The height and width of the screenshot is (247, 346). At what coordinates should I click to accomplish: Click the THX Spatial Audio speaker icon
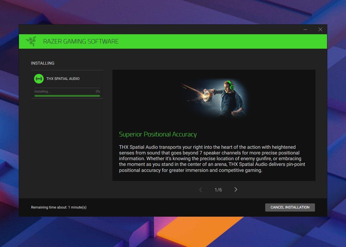[39, 78]
